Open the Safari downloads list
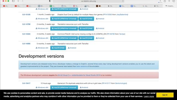 tap(160, 1)
